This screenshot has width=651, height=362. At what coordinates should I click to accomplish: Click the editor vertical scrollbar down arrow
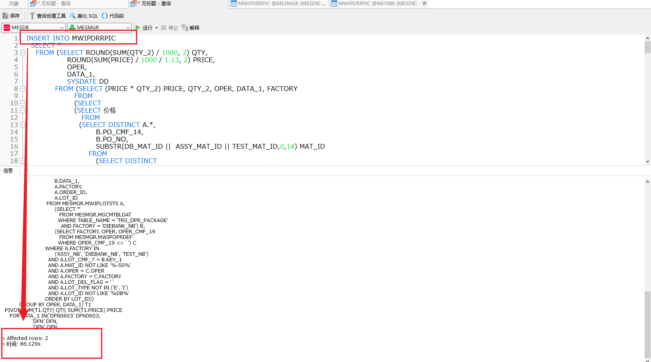coord(647,161)
